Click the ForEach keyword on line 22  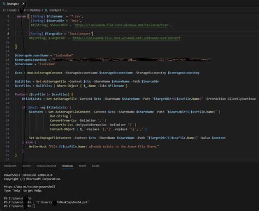click(x=21, y=94)
